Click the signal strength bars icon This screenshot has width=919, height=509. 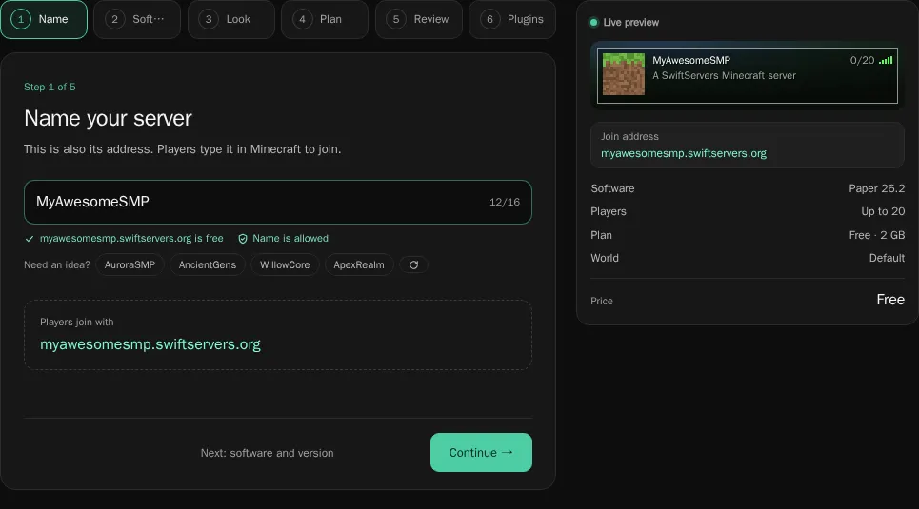click(x=886, y=60)
